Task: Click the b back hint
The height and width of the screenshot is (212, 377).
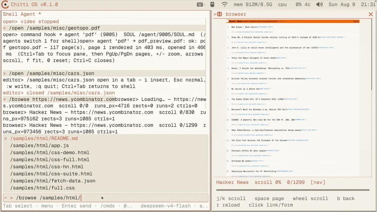Action: pos(346,198)
